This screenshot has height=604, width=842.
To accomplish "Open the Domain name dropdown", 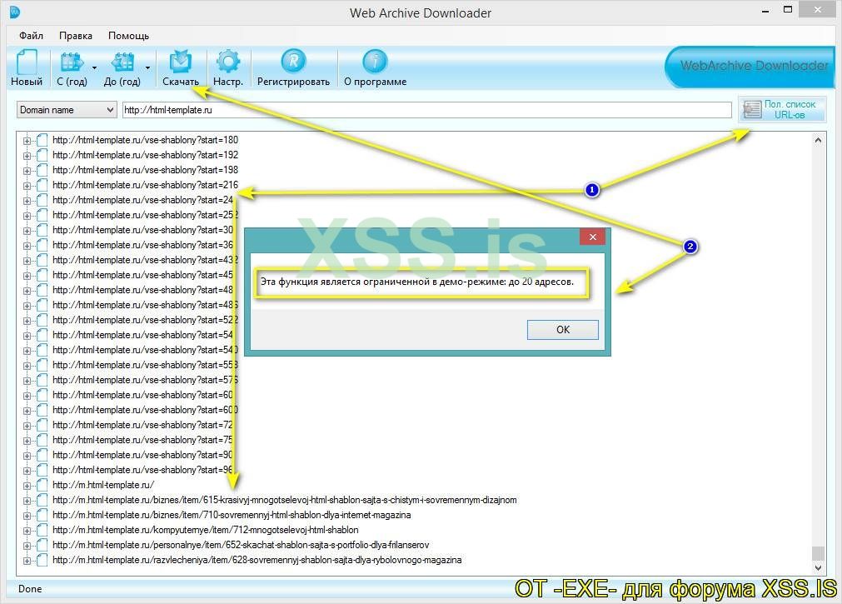I will click(66, 109).
